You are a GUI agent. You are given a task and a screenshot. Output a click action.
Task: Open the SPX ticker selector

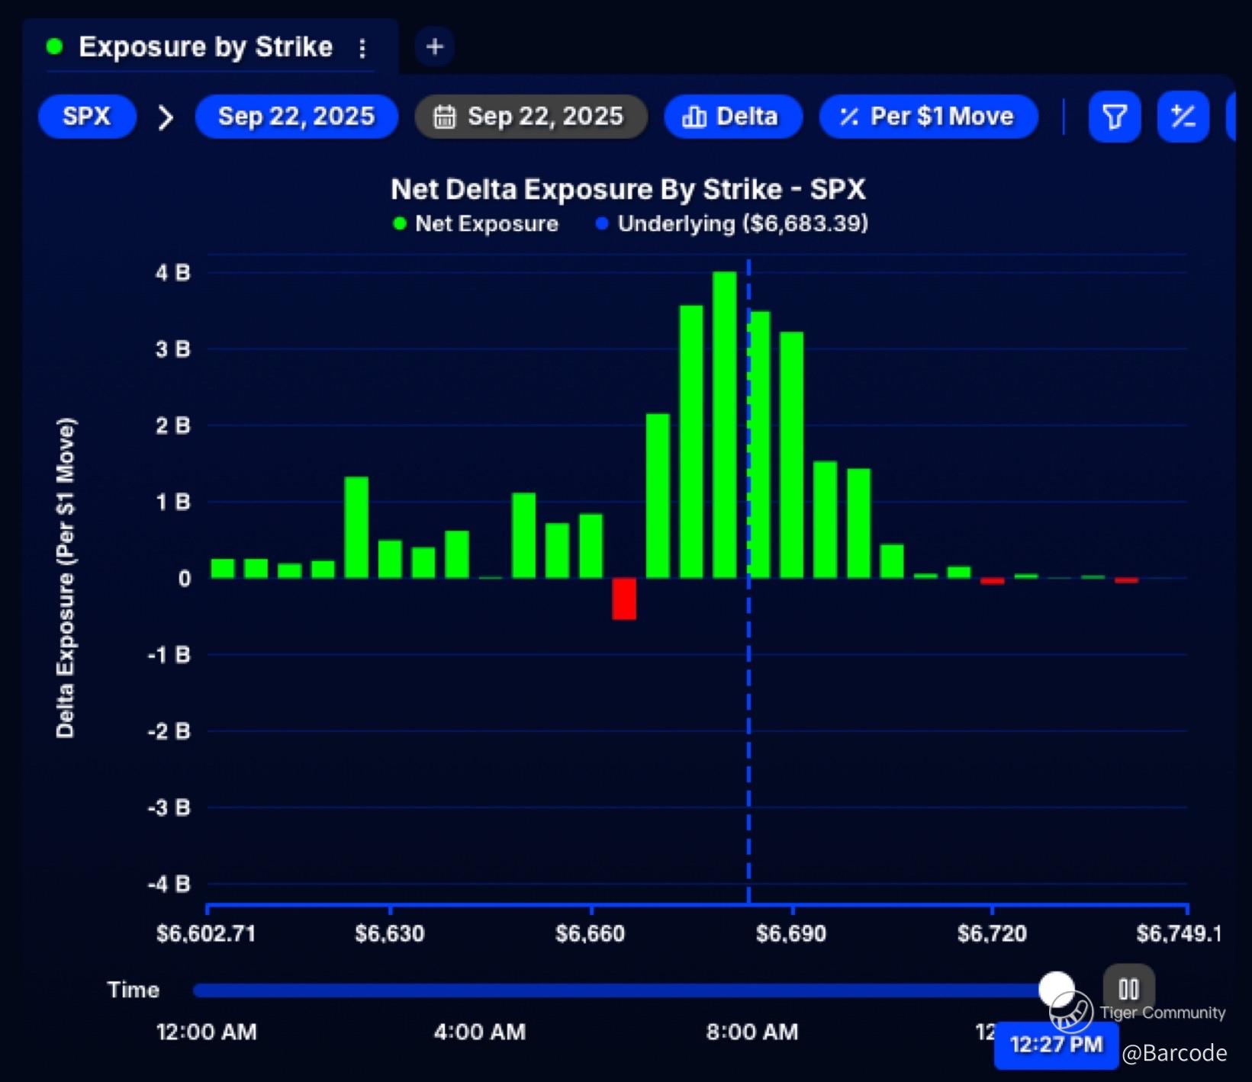point(87,117)
